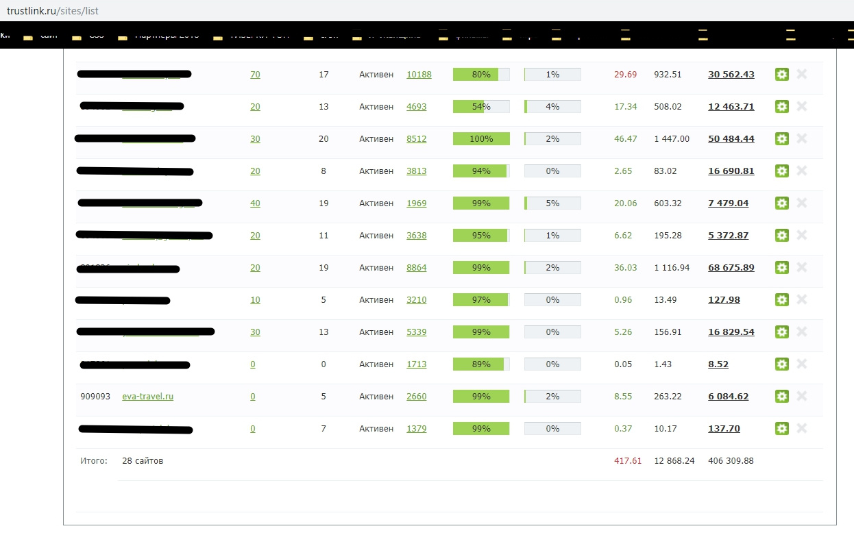
Task: Open pages count link 2660
Action: pyautogui.click(x=417, y=397)
